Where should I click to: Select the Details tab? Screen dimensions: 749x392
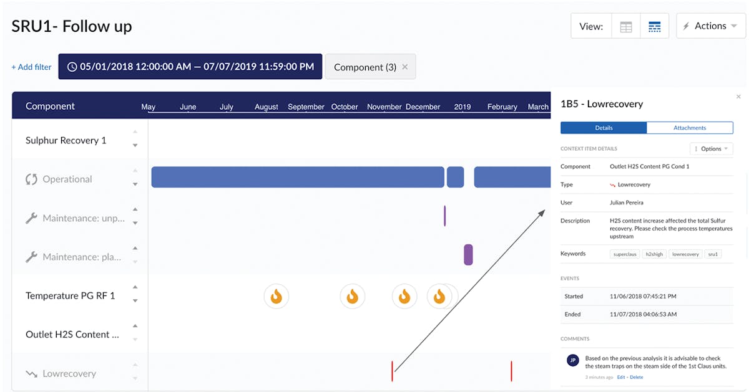coord(603,128)
